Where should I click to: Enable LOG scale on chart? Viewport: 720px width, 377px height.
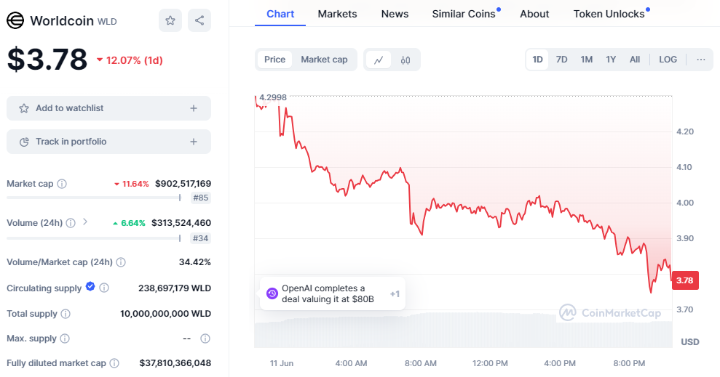pyautogui.click(x=668, y=60)
